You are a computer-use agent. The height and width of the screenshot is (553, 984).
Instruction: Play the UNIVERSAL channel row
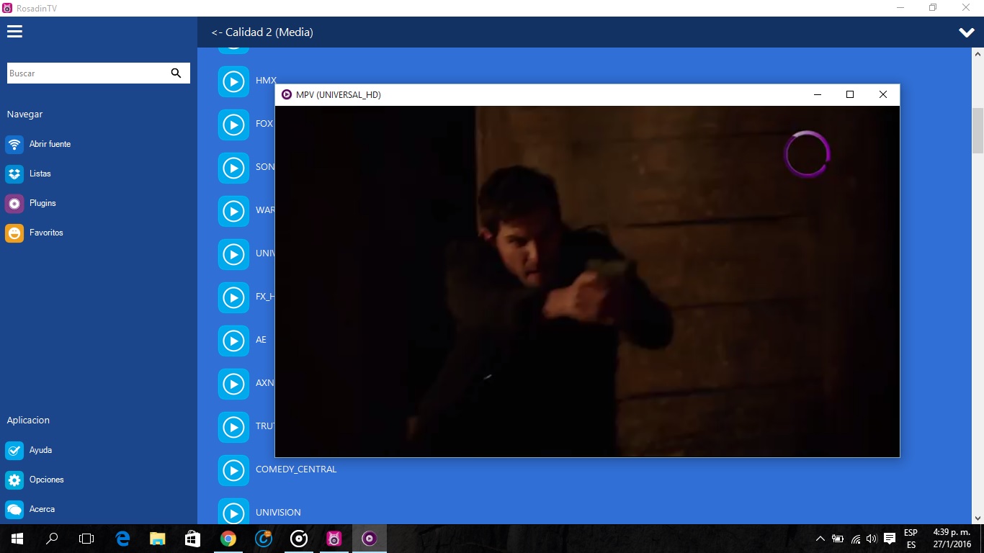233,254
